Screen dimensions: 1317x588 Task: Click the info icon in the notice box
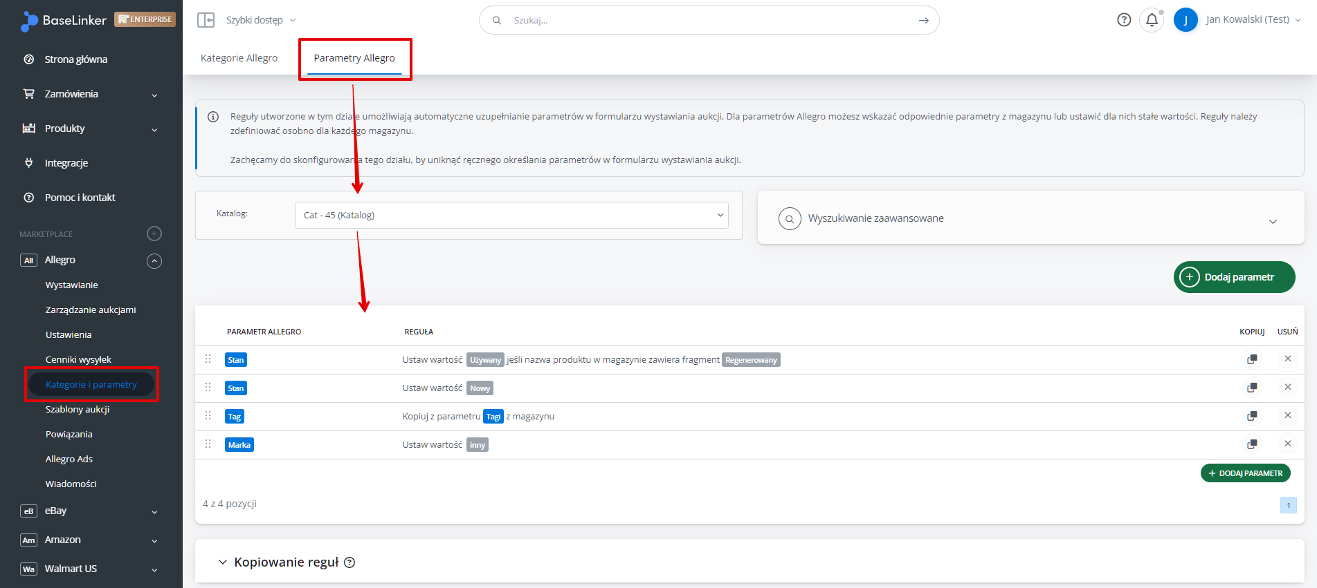click(213, 117)
